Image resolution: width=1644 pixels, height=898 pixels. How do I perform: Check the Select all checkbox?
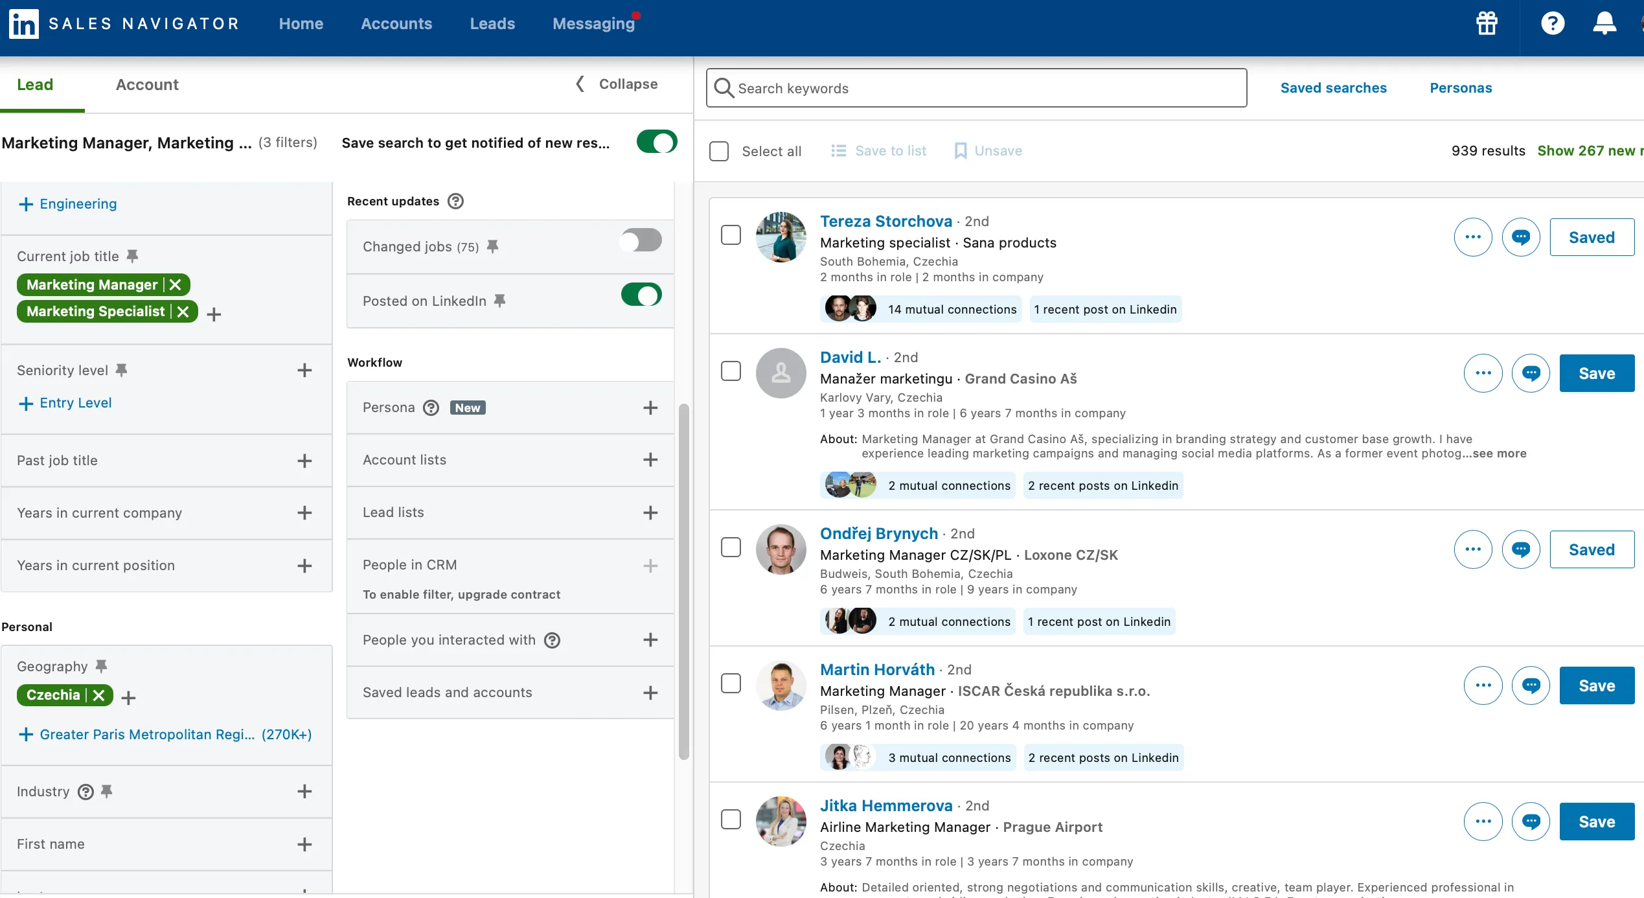719,151
